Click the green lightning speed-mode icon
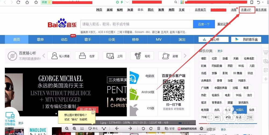 click(122, 2)
